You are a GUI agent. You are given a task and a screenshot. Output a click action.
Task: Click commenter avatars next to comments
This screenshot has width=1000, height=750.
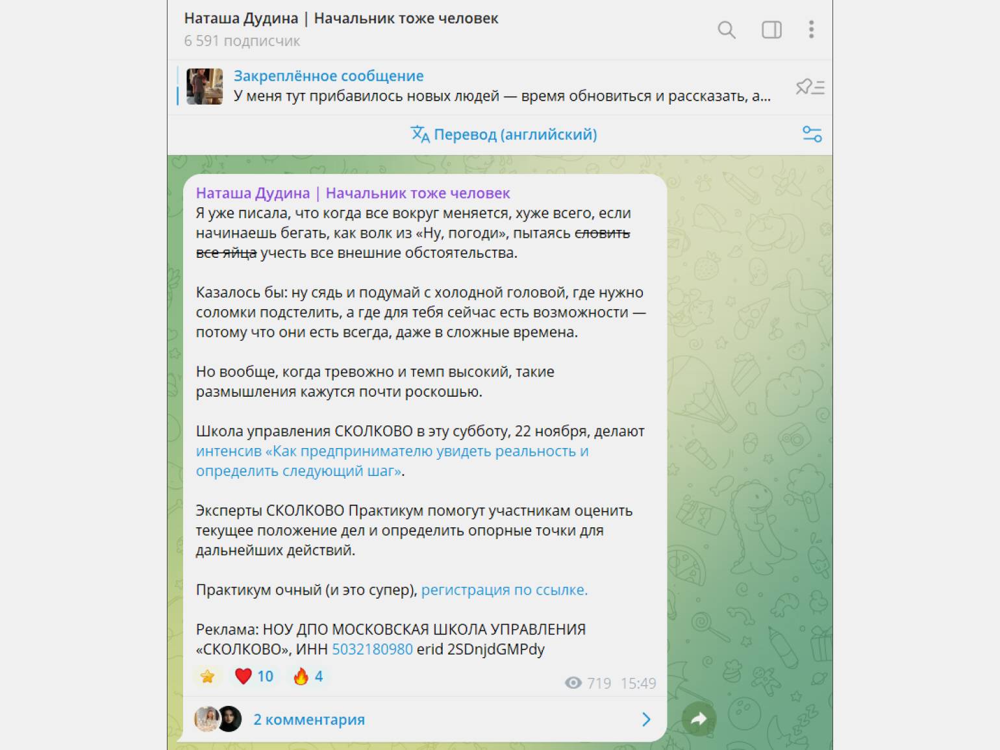tap(218, 719)
